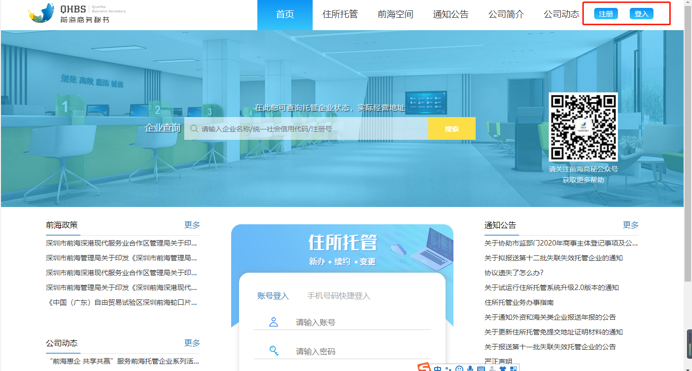Image resolution: width=692 pixels, height=371 pixels.
Task: Click the yellow 搜索 search button
Action: (x=451, y=128)
